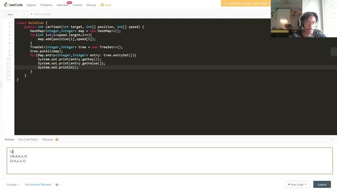This screenshot has height=190, width=337.
Task: Click inside the testcase input box
Action: tap(170, 160)
